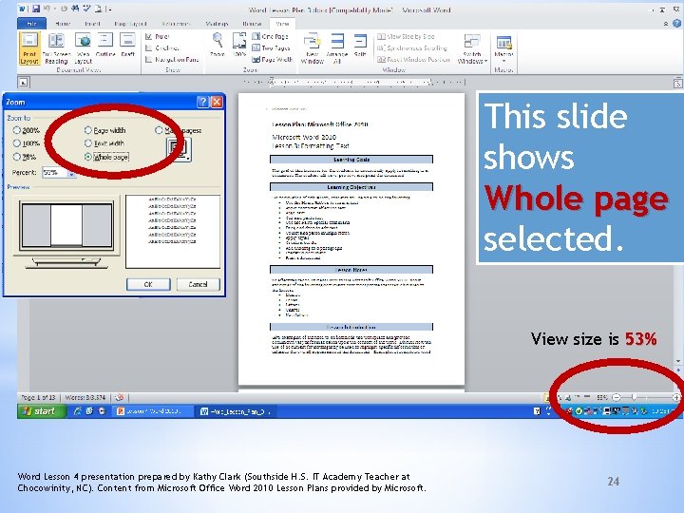
Task: Click Word document taskbar button
Action: tap(236, 411)
